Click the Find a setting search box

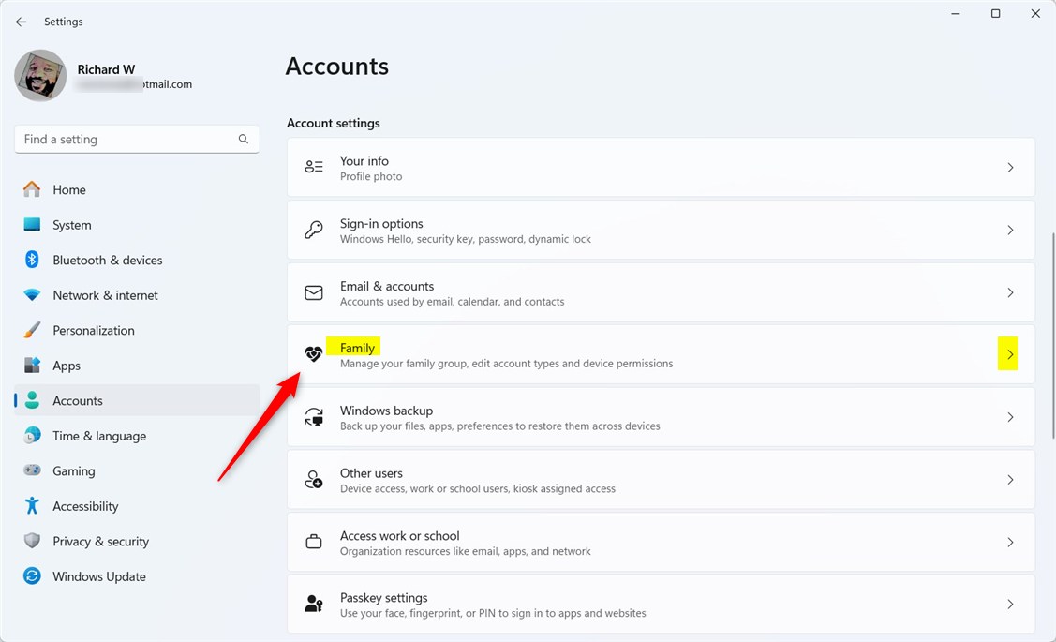click(137, 140)
